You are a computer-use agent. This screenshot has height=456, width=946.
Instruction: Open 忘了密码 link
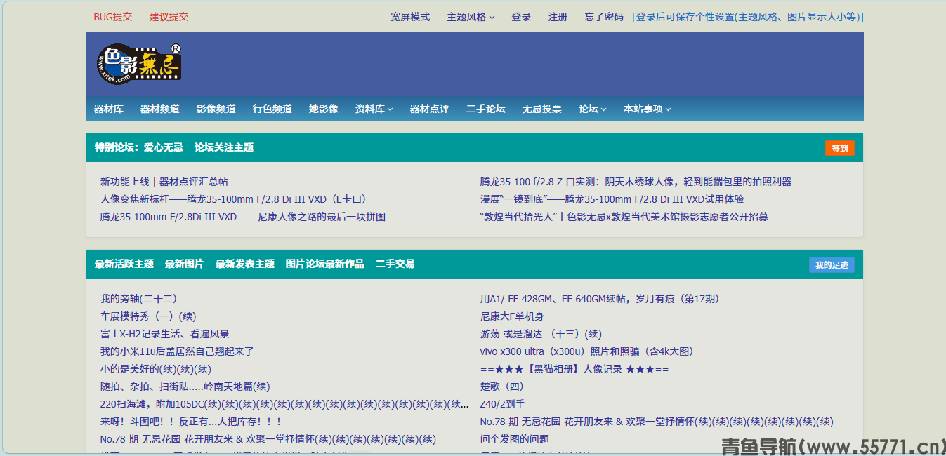point(604,17)
